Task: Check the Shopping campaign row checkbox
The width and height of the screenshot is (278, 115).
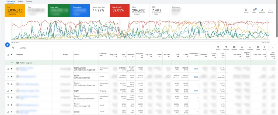Action: coord(8,91)
